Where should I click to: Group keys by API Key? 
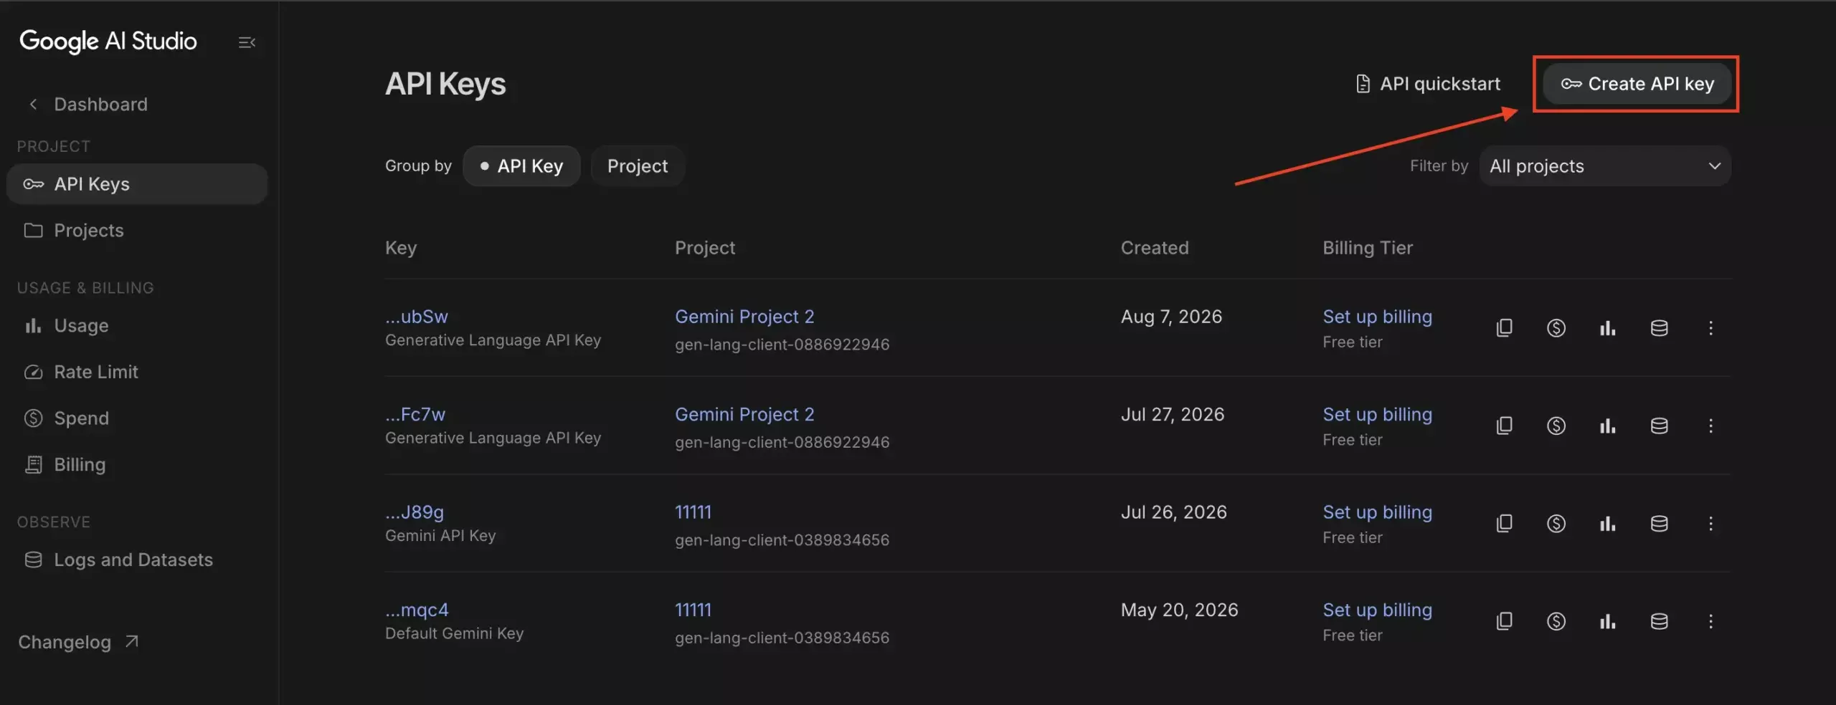pyautogui.click(x=521, y=166)
